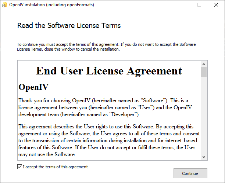Click the license scrollbar down arrow
This screenshot has height=183, width=225.
(x=204, y=157)
